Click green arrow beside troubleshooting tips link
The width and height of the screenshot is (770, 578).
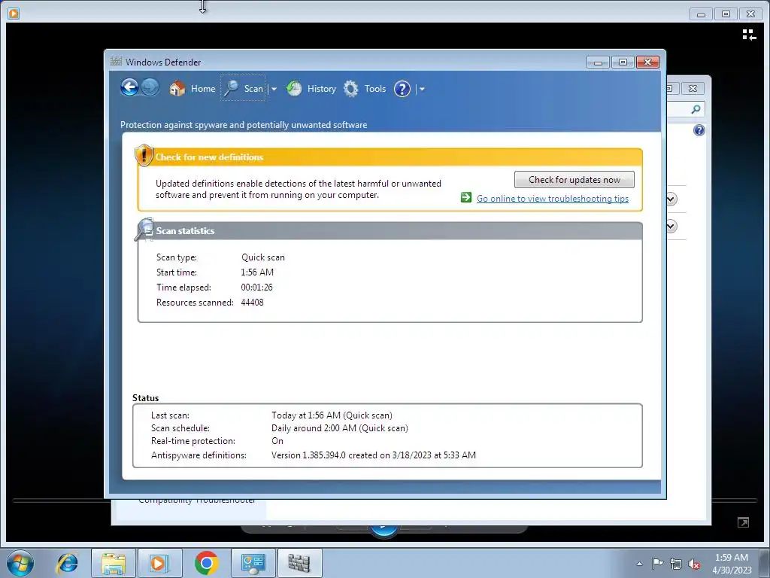[466, 198]
